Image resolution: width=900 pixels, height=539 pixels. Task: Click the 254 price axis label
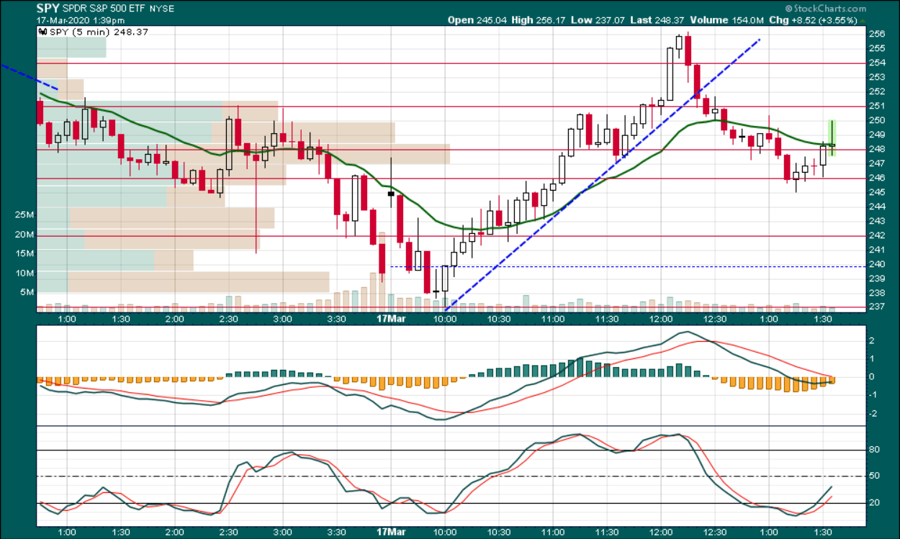(x=878, y=63)
